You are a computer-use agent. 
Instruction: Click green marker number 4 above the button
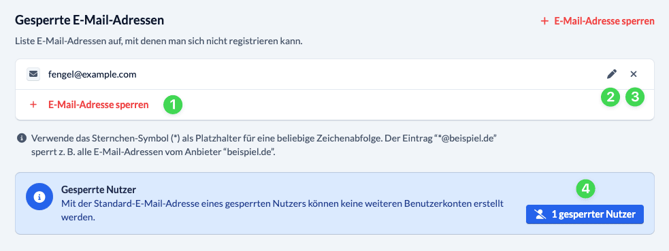585,189
